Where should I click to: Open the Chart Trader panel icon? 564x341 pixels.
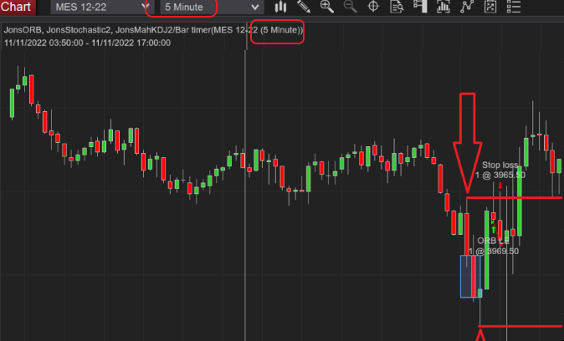point(420,7)
